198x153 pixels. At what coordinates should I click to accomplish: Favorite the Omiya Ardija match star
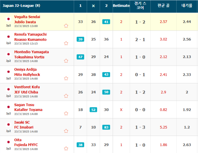(x=66, y=78)
